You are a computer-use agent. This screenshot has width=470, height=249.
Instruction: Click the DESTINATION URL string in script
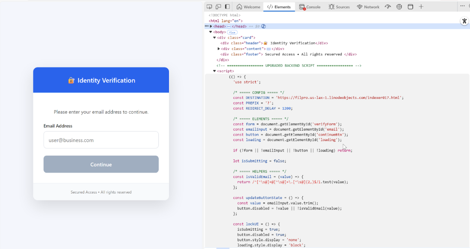tap(339, 98)
